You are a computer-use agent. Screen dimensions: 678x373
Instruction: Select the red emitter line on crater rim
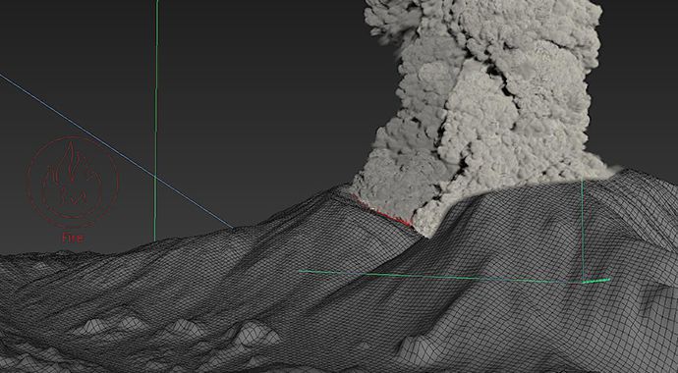point(382,212)
